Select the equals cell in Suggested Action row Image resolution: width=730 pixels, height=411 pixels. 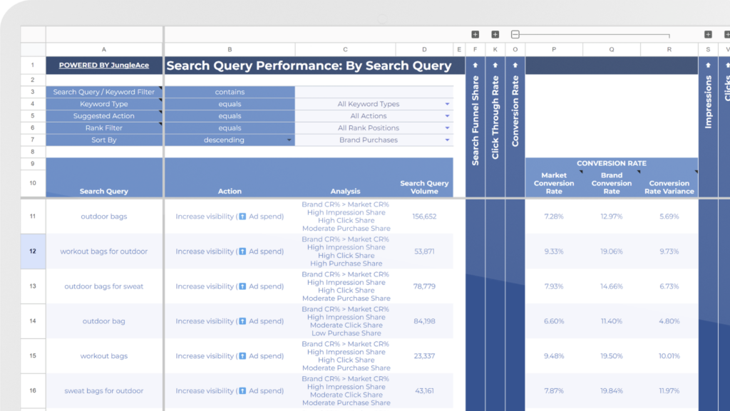(230, 116)
